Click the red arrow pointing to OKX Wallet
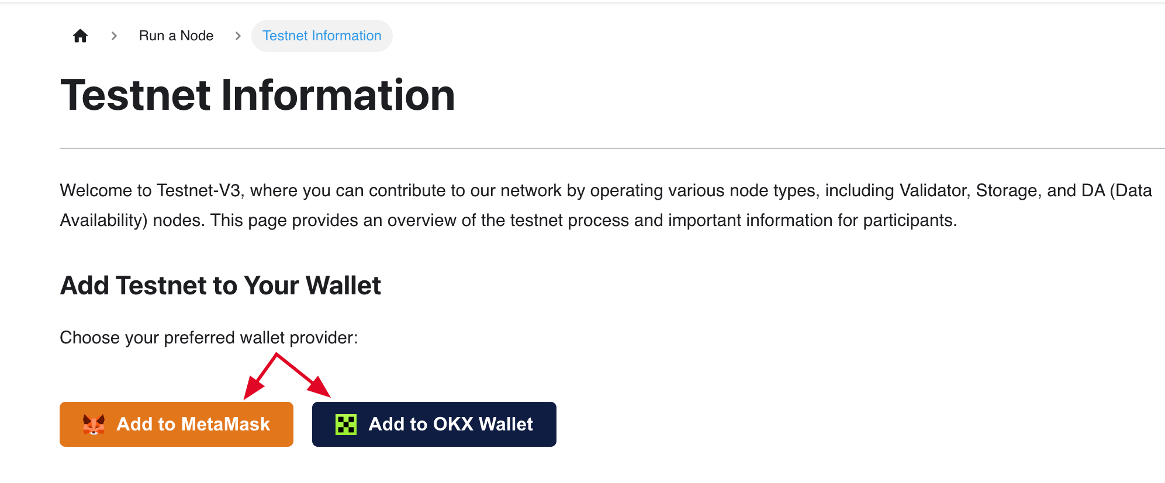Screen dimensions: 1165x483 pos(304,376)
